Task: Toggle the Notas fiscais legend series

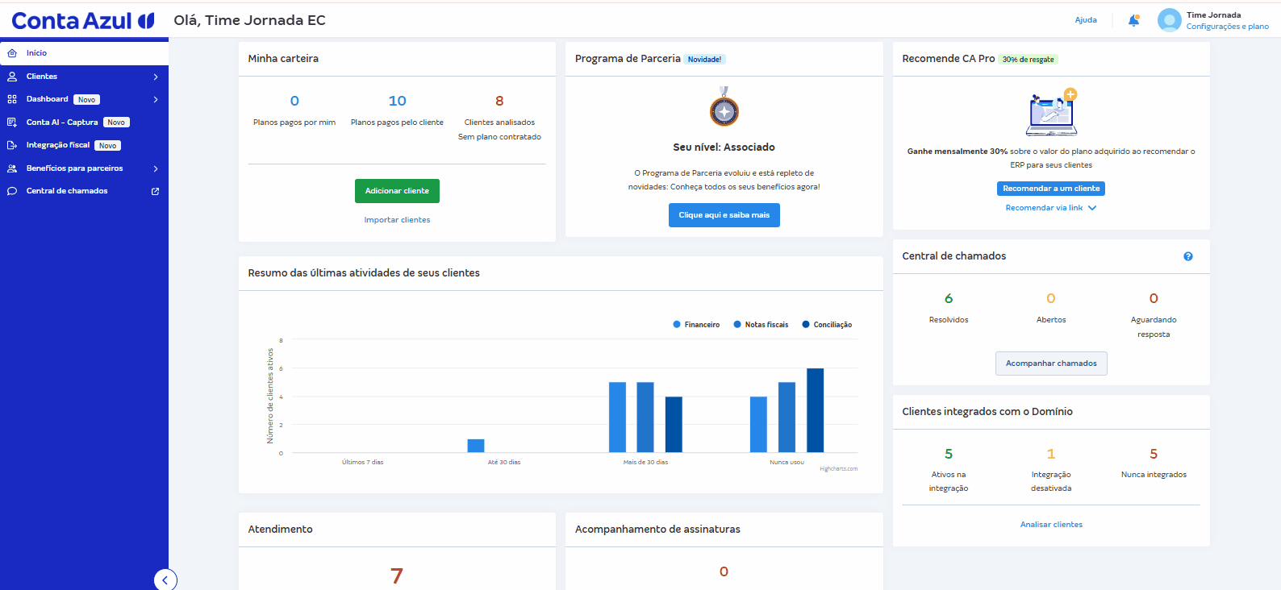Action: [761, 325]
